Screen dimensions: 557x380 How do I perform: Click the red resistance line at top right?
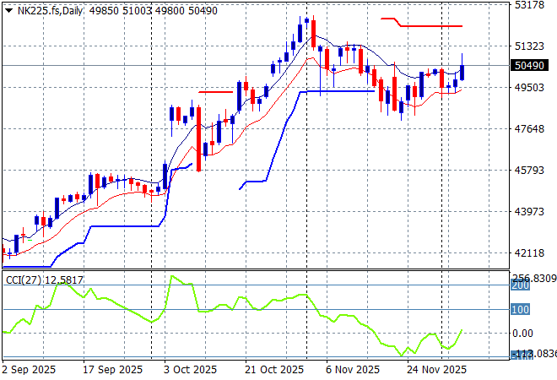pyautogui.click(x=430, y=26)
